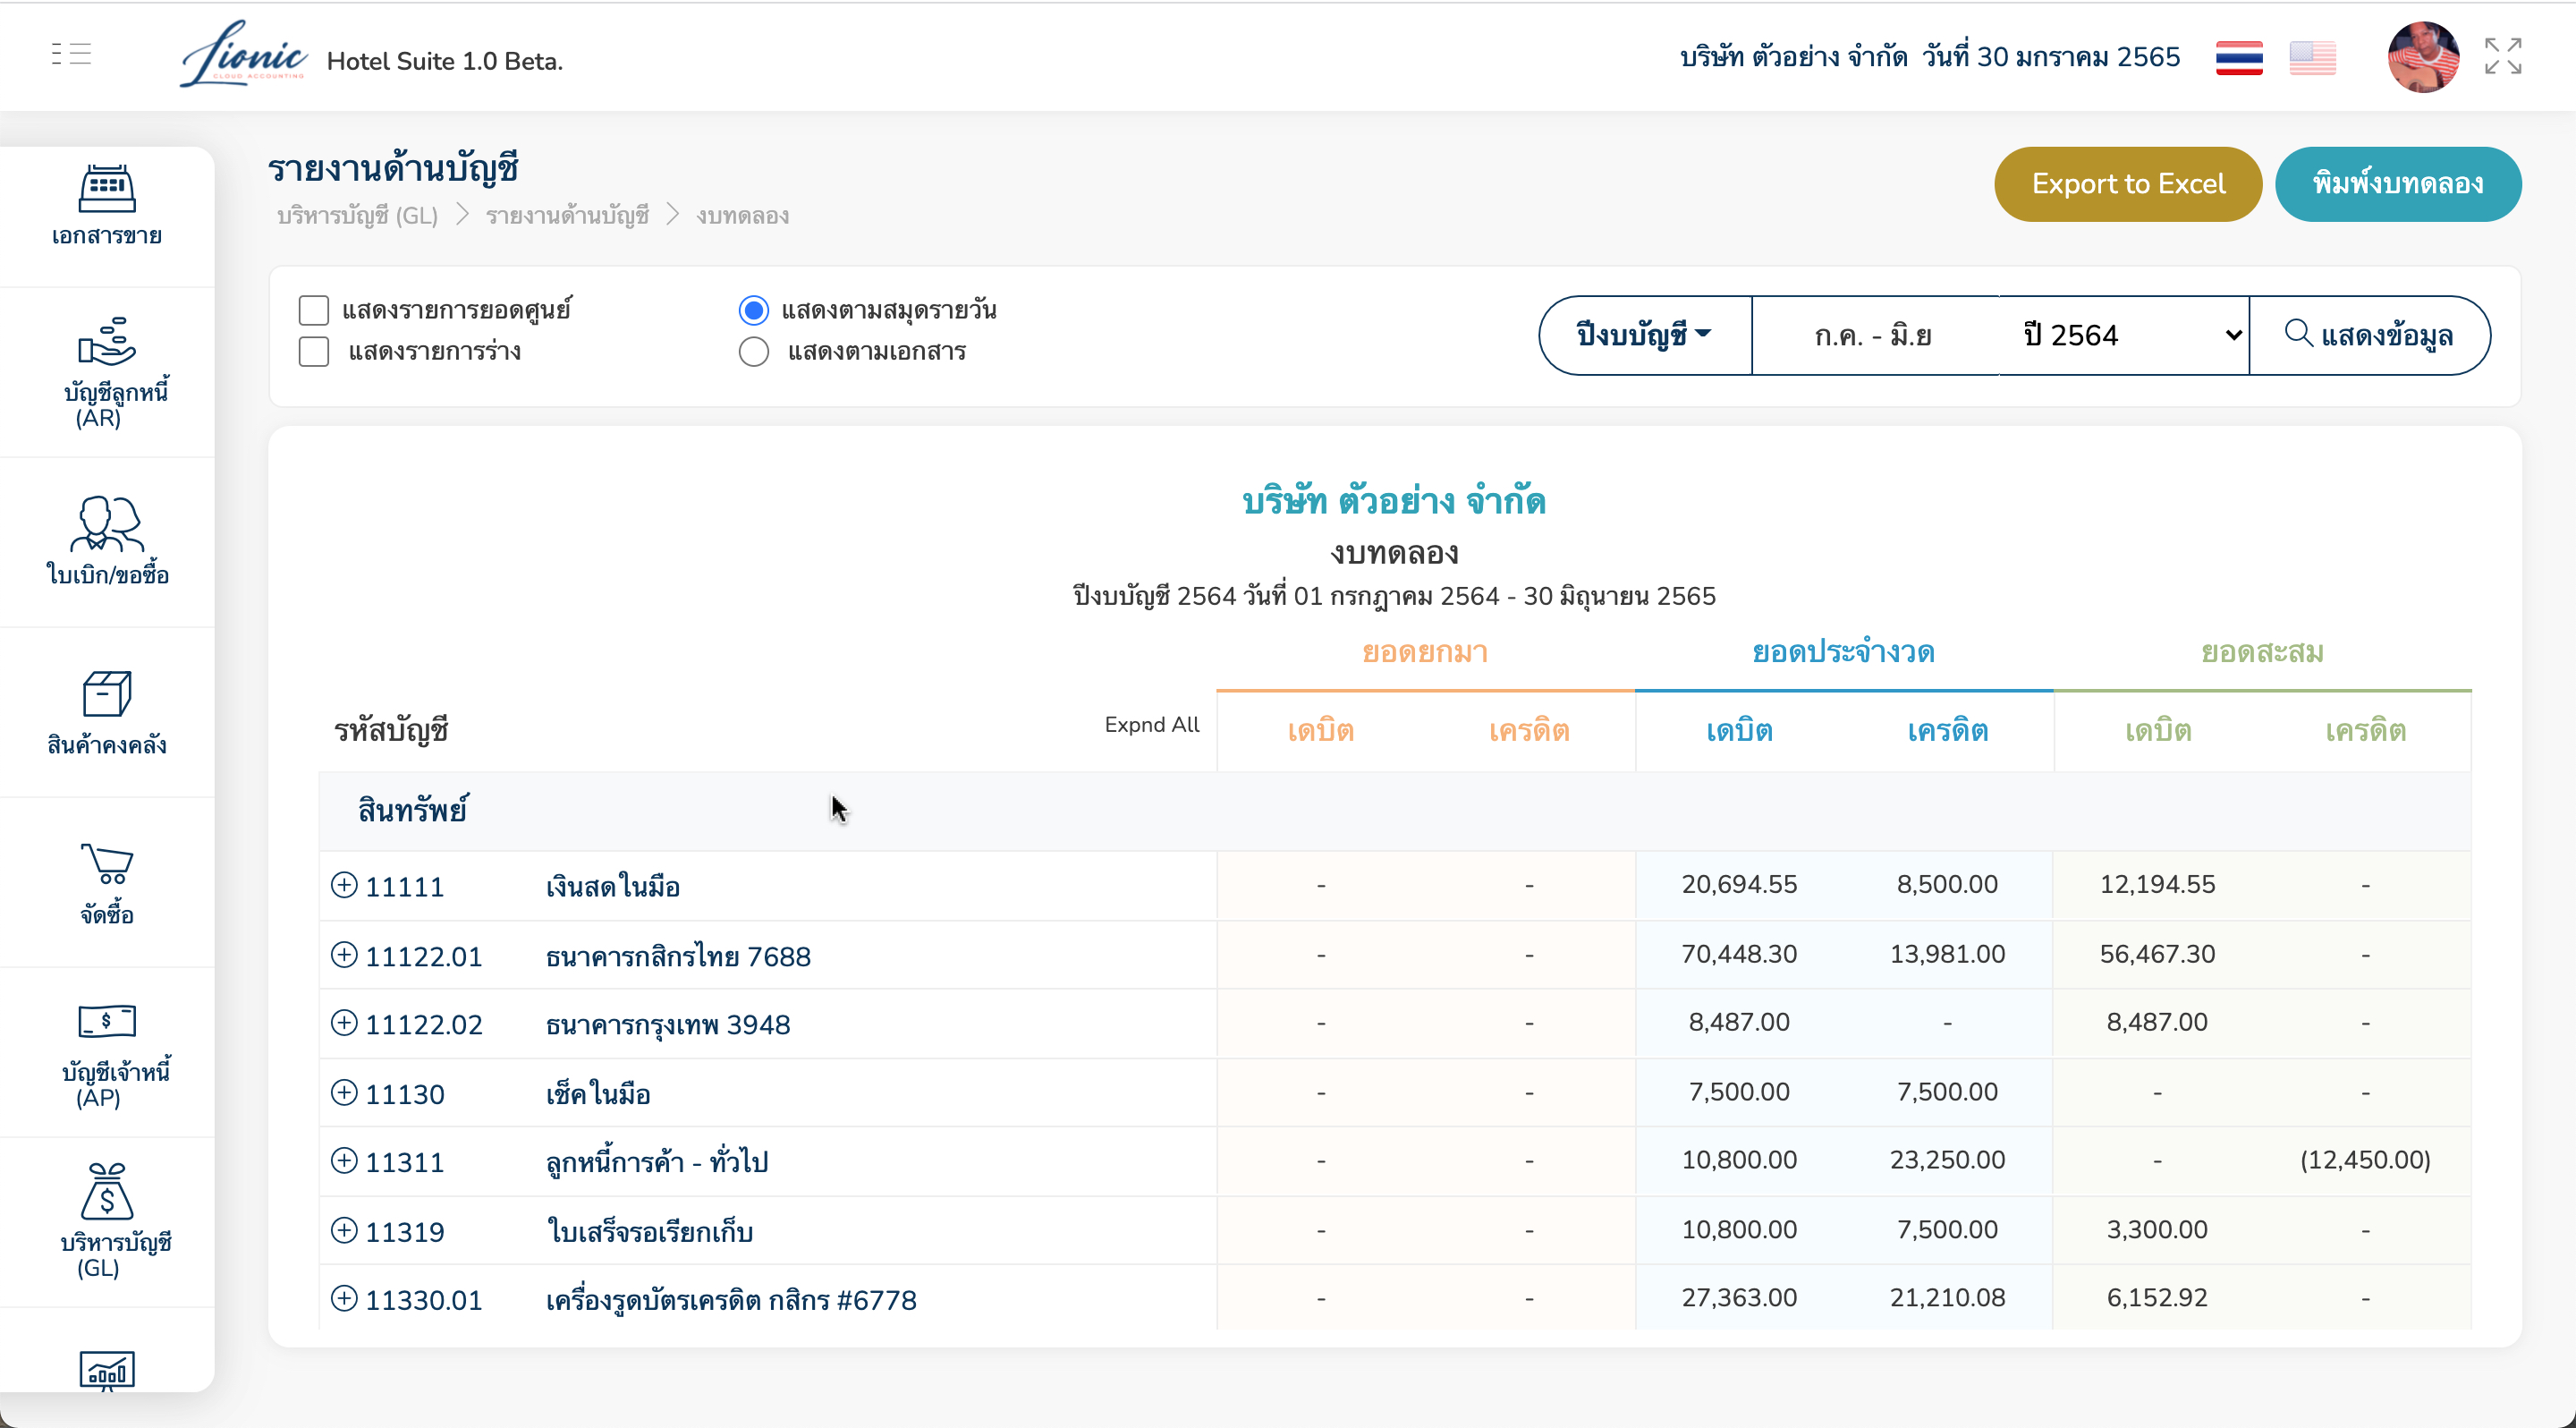Expand account 11130 เช็คในมือ
Image resolution: width=2576 pixels, height=1428 pixels.
[344, 1092]
